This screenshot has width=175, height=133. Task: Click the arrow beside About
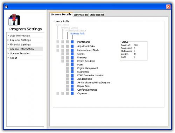pos(8,58)
